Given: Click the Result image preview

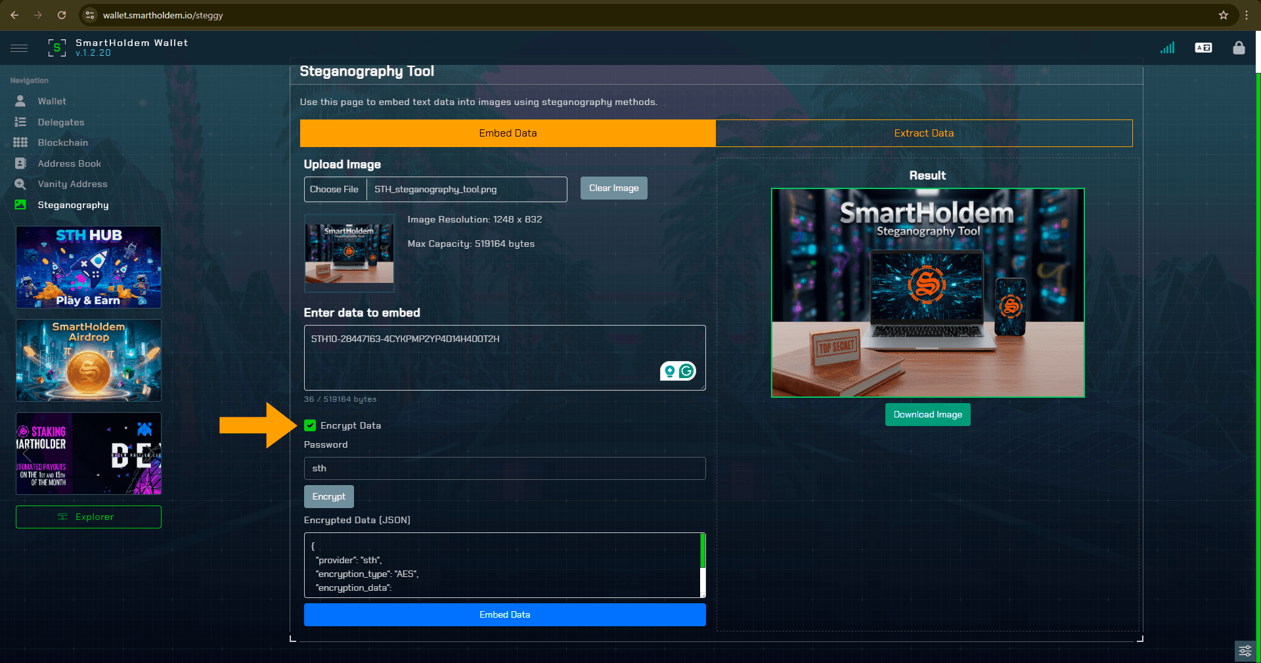Looking at the screenshot, I should pyautogui.click(x=928, y=293).
